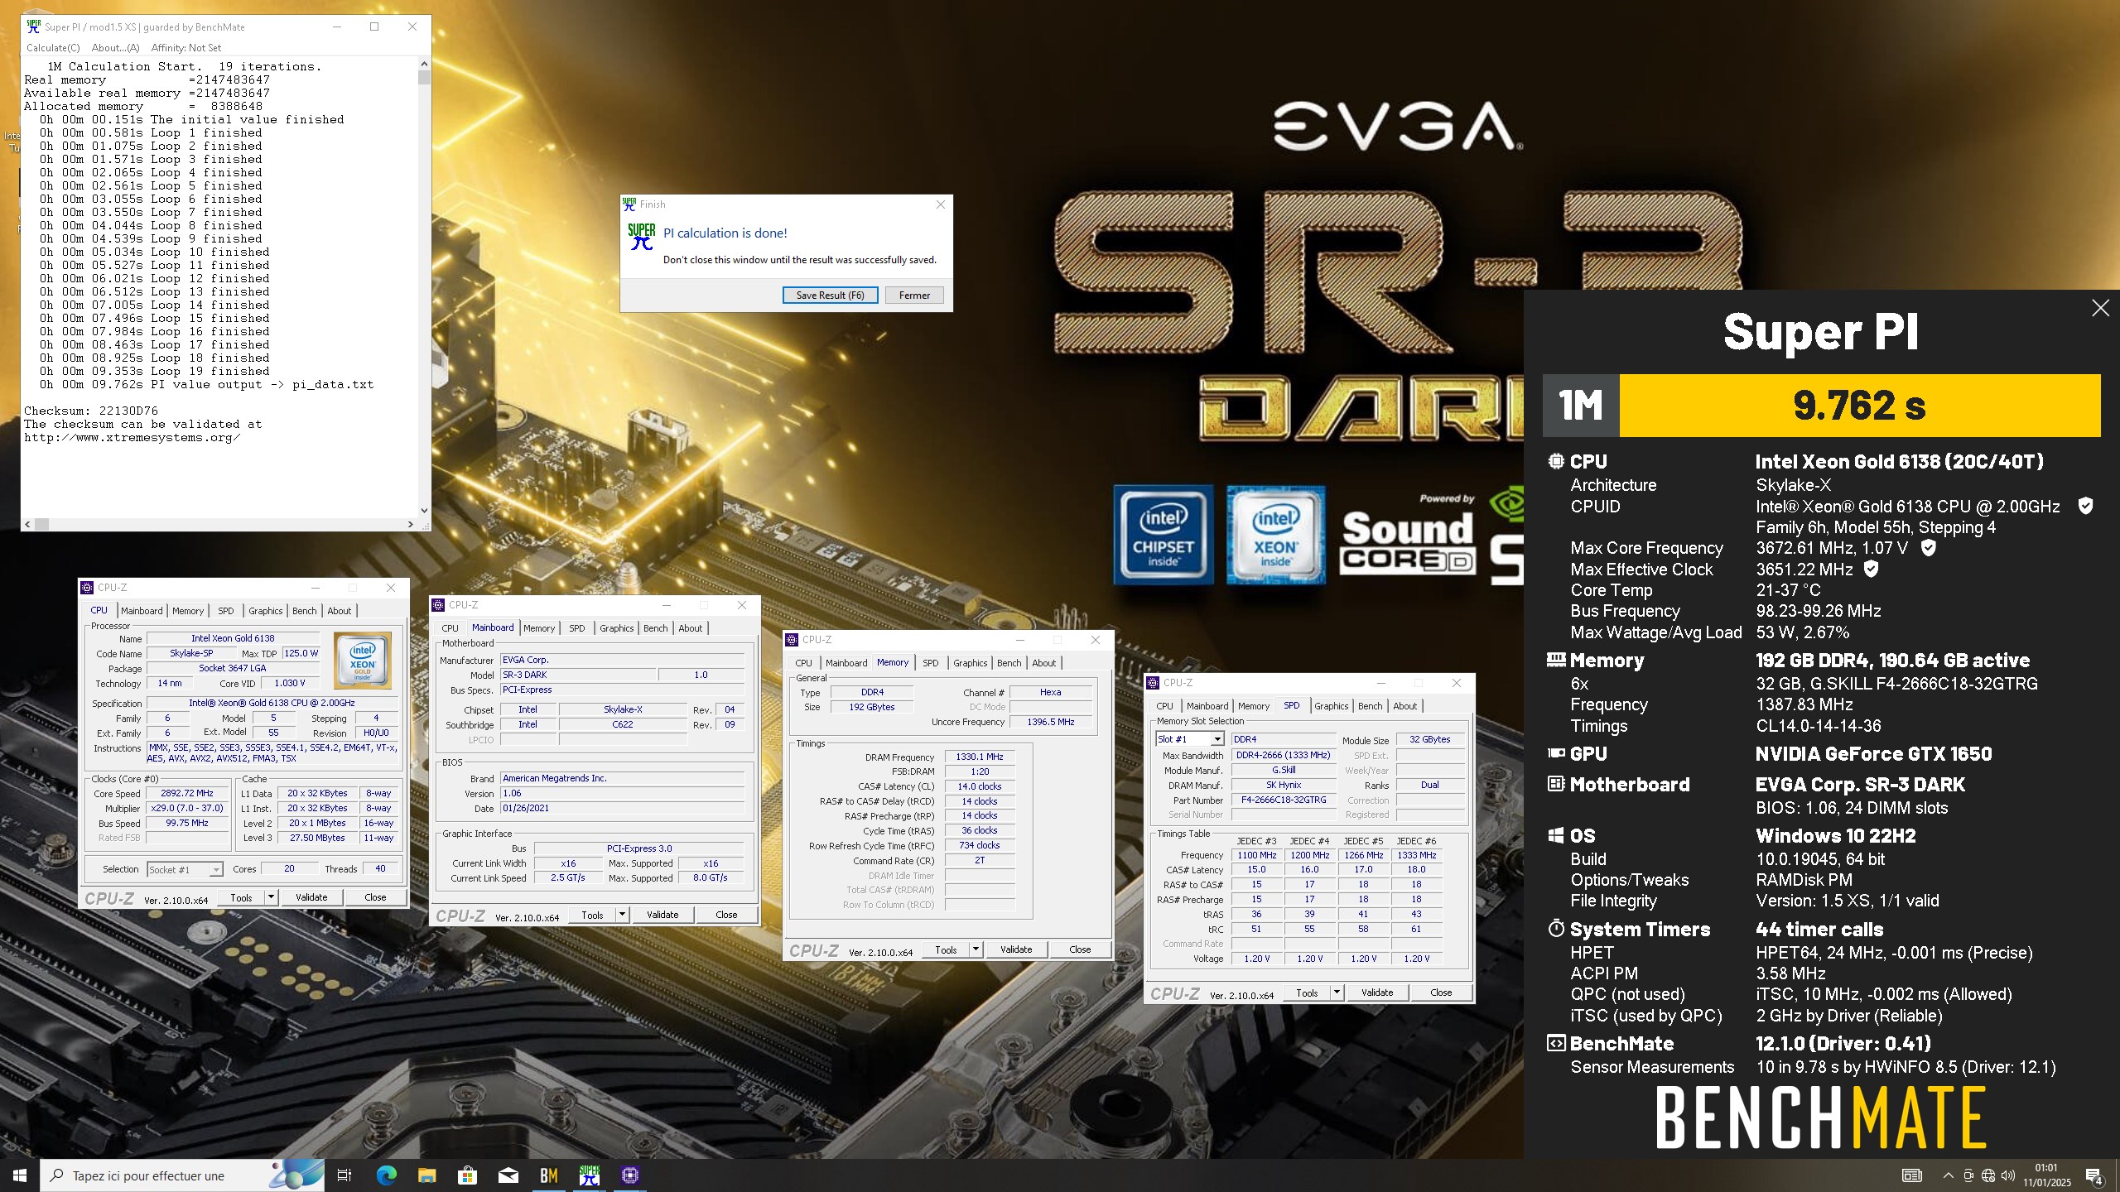Expand Tools dropdown arrow in CPU-Z Mainboard window

(621, 915)
